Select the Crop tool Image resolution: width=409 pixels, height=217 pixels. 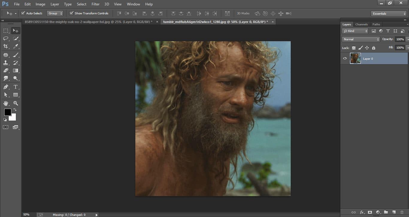(5, 46)
